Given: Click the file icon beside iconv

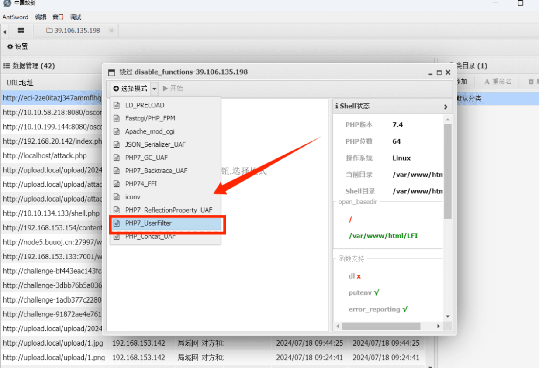Looking at the screenshot, I should click(117, 197).
